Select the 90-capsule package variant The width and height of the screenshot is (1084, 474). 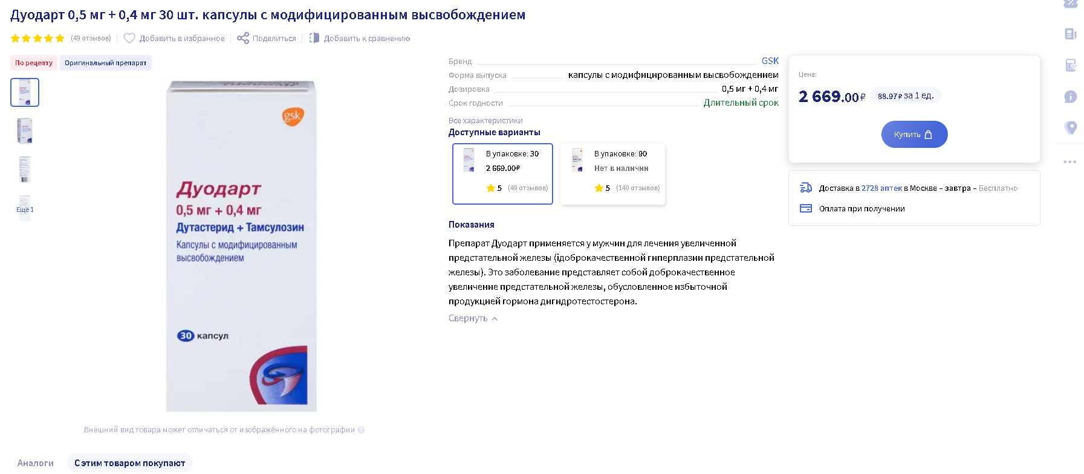[x=612, y=174]
